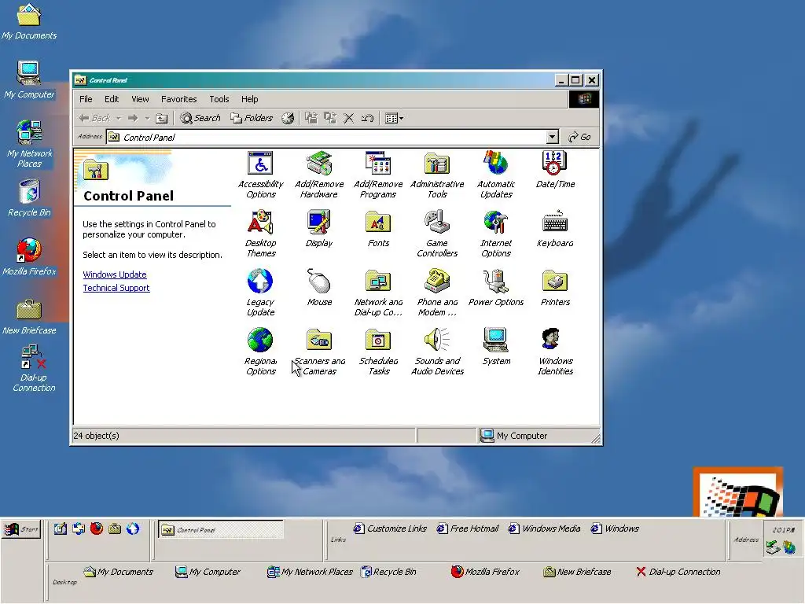Expand the Back button history arrow
This screenshot has height=604, width=805.
(119, 118)
